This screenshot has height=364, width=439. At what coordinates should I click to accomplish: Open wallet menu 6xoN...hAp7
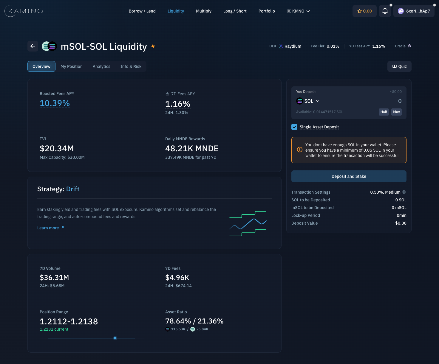tap(414, 11)
